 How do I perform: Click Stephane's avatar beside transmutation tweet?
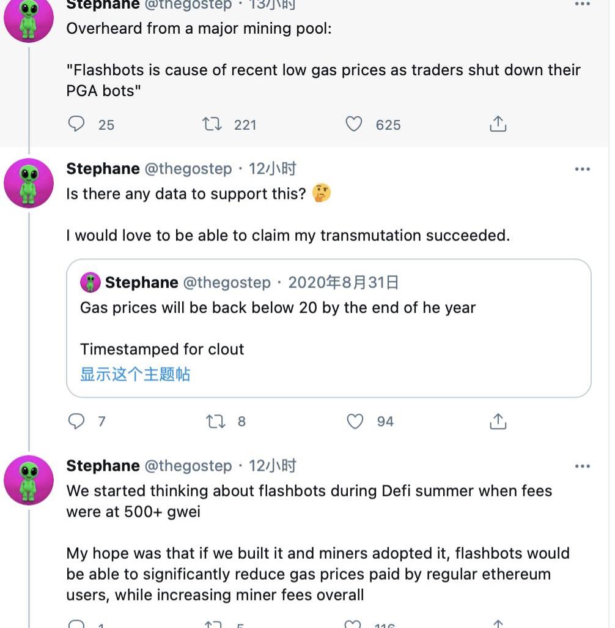coord(29,183)
